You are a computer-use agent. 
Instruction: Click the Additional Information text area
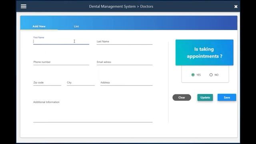tap(93, 111)
